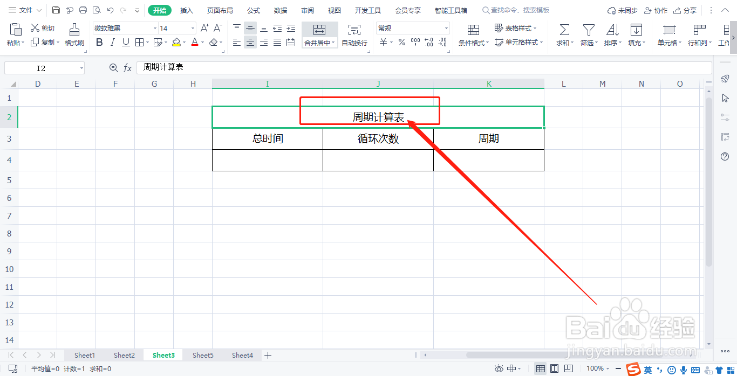Click the increase decimal places icon
The height and width of the screenshot is (376, 737).
[429, 41]
